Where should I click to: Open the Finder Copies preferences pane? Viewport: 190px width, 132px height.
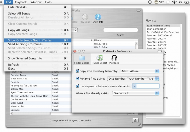pos(82,59)
